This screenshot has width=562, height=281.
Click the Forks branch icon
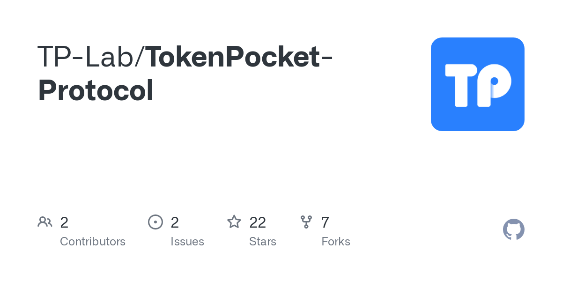click(306, 222)
